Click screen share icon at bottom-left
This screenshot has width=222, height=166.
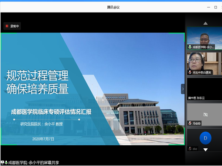pos(2,162)
